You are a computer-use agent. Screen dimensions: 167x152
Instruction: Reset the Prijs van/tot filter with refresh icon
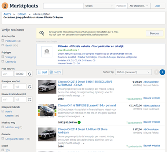tap(30, 74)
